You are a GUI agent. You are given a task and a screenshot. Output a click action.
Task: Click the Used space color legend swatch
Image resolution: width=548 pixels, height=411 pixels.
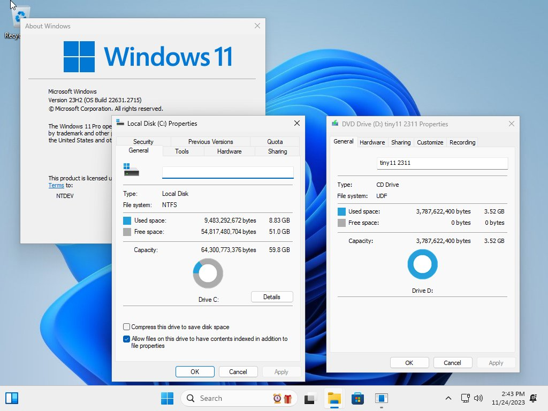126,219
